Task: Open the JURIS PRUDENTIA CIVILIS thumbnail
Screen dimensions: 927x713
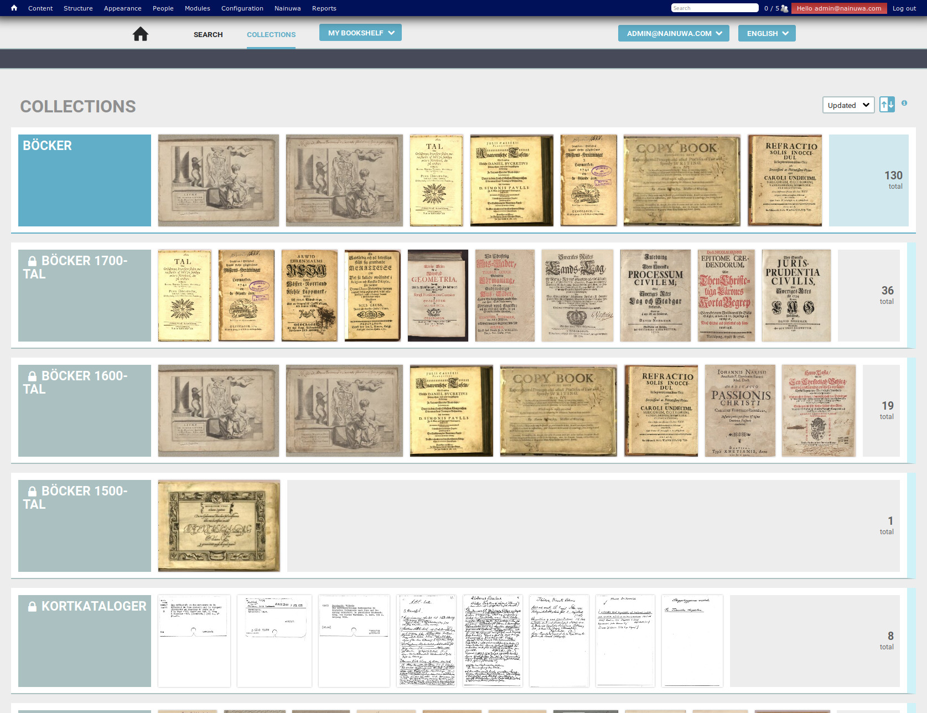Action: [796, 296]
